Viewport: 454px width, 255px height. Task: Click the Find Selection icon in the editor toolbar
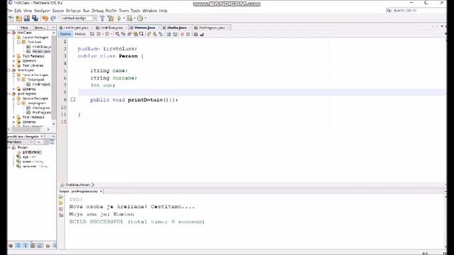click(x=117, y=34)
